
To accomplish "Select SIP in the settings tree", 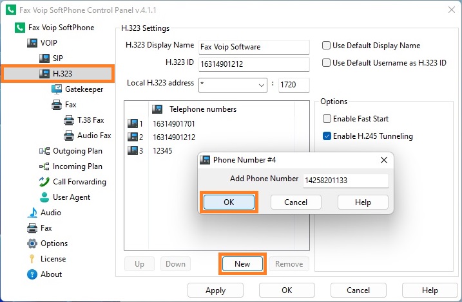I will tap(58, 58).
